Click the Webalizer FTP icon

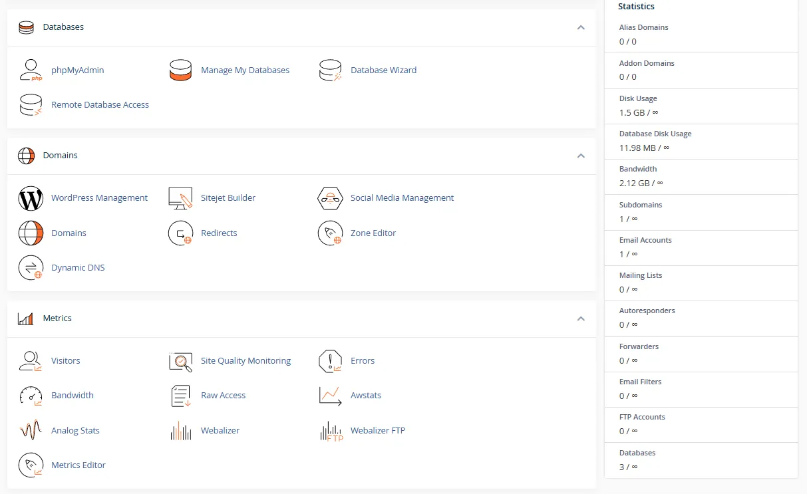click(331, 431)
